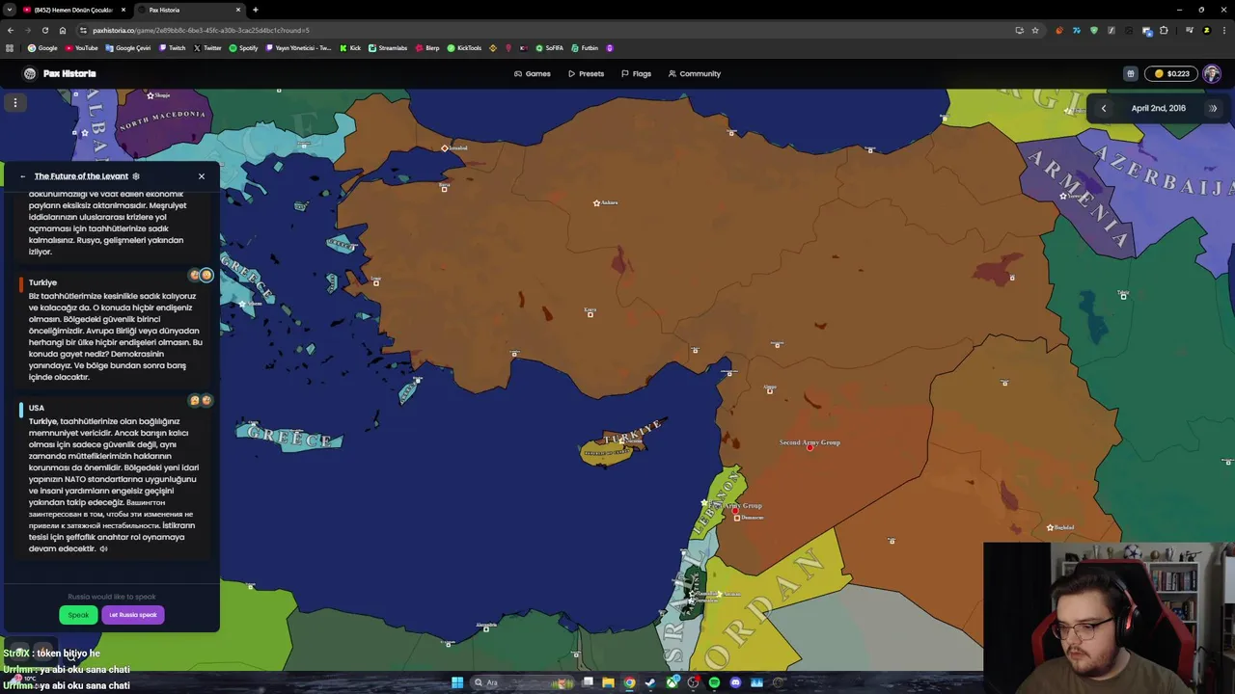Image resolution: width=1235 pixels, height=694 pixels.
Task: Open the Games menu
Action: [533, 73]
